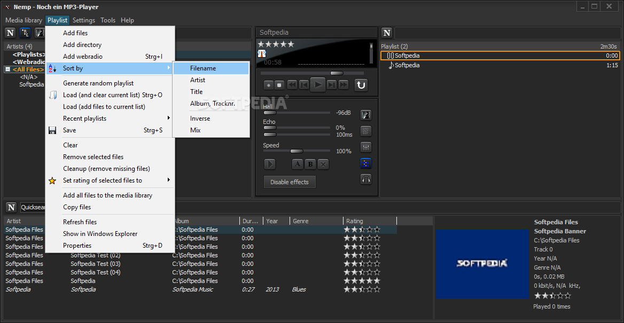Sort playlist by Filename

coord(212,68)
